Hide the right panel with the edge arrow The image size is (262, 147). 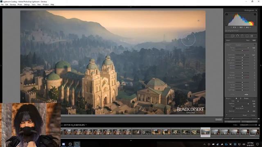coord(261,65)
